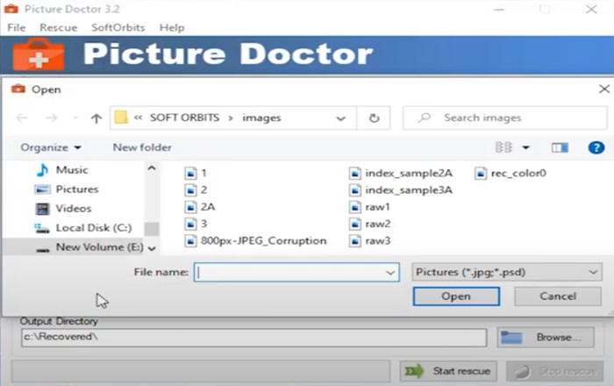
Task: Open the File menu
Action: point(17,28)
